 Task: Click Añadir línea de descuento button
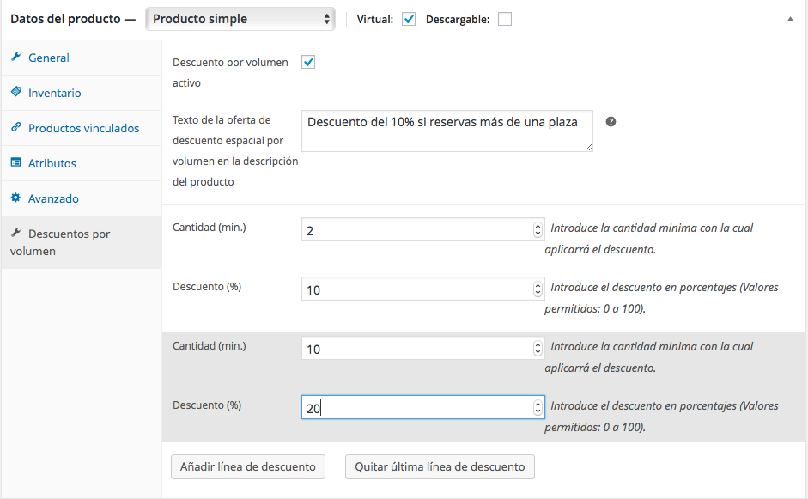(x=248, y=466)
